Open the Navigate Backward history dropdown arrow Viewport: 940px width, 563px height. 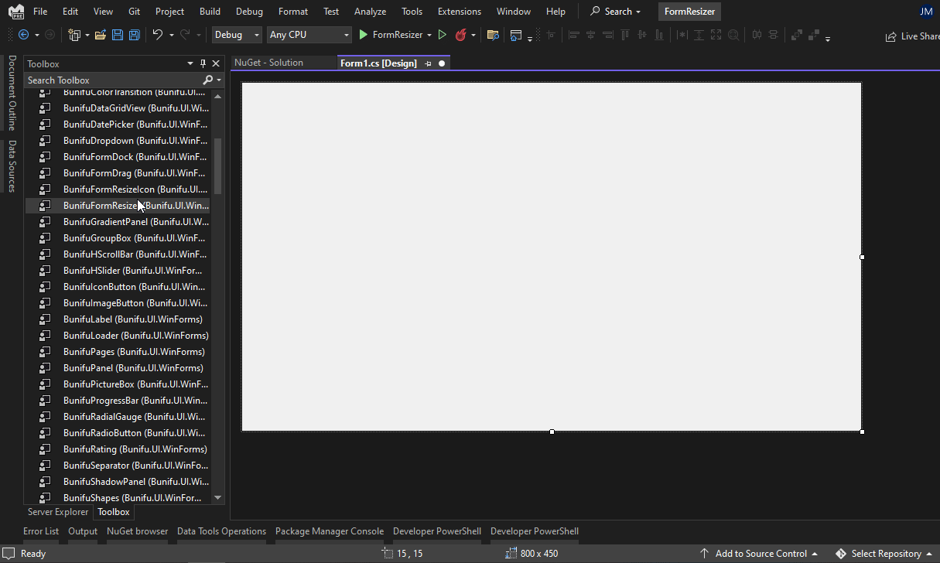pyautogui.click(x=36, y=35)
